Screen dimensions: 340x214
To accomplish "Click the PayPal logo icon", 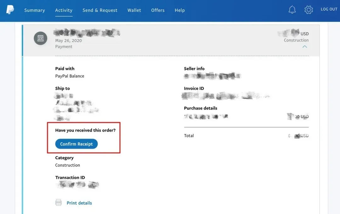I will (10, 10).
